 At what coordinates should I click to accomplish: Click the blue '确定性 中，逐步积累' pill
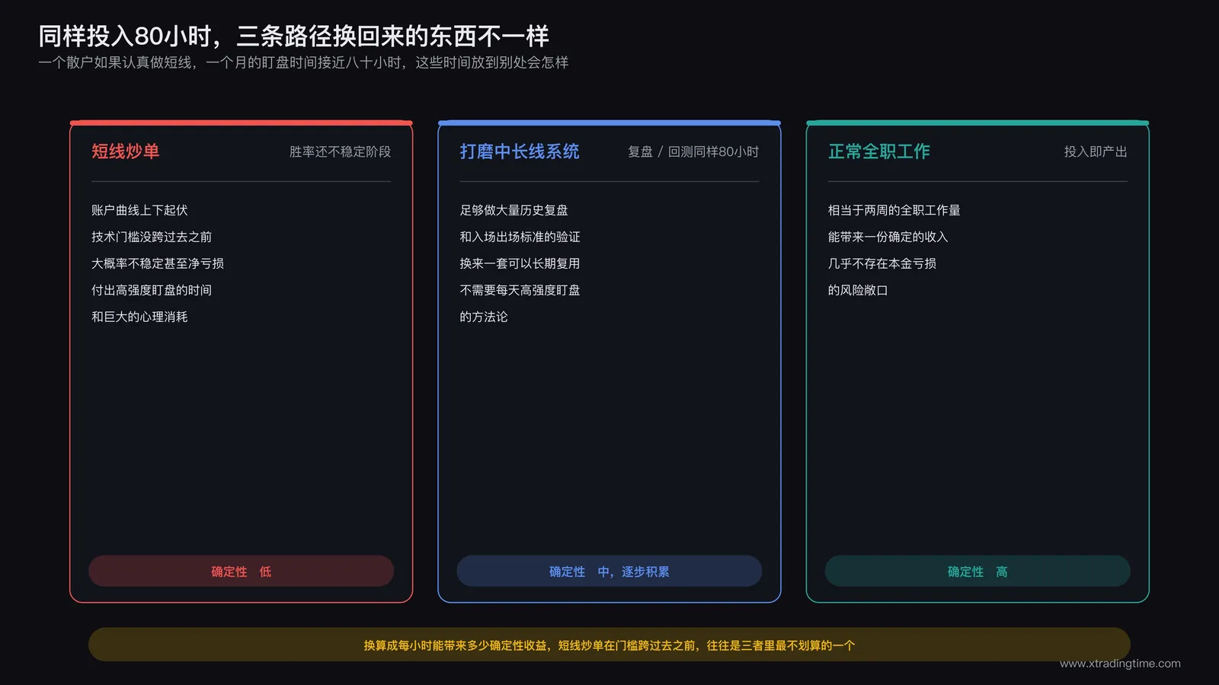pyautogui.click(x=609, y=571)
